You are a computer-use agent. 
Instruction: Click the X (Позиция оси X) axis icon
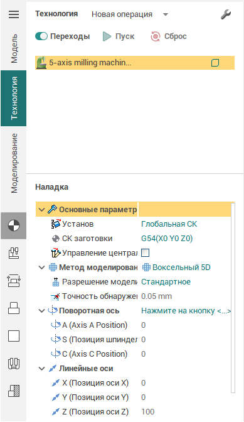coord(56,383)
